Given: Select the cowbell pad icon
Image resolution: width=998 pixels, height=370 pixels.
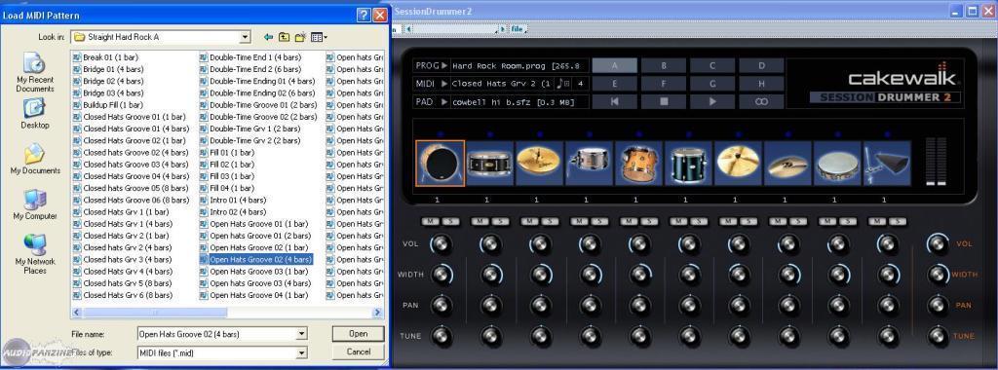Looking at the screenshot, I should pyautogui.click(x=887, y=164).
